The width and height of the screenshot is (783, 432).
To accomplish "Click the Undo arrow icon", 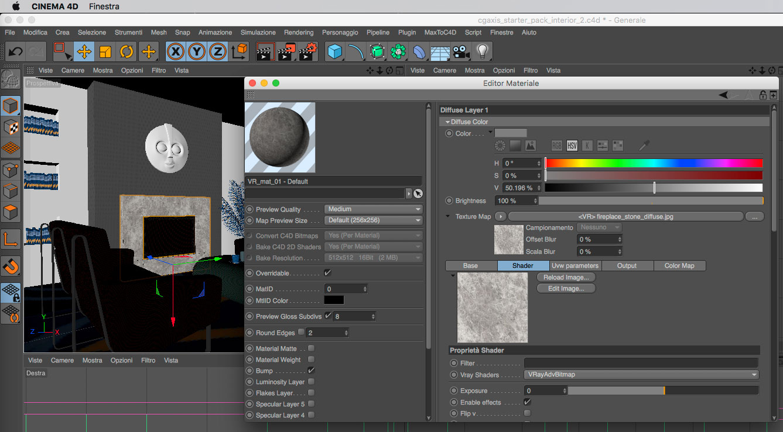I will click(15, 52).
